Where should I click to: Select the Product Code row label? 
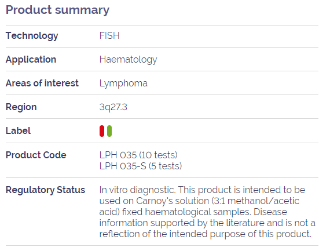[x=36, y=155]
